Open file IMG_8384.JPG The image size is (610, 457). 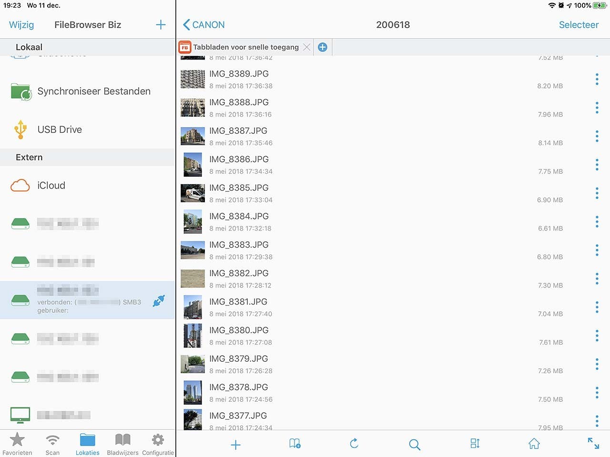pos(393,222)
